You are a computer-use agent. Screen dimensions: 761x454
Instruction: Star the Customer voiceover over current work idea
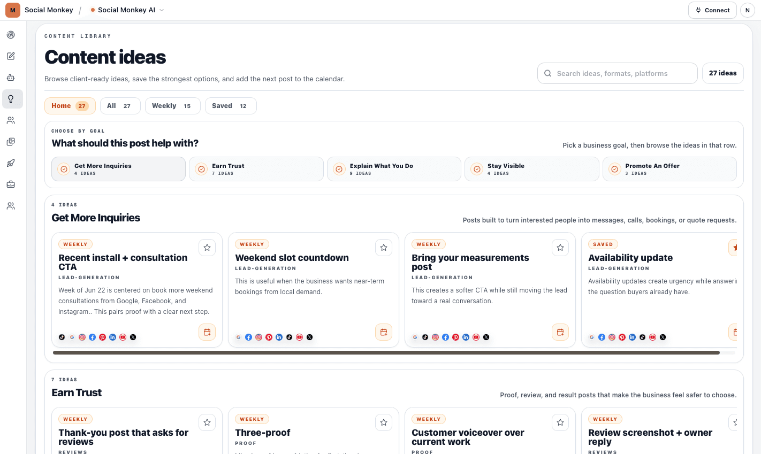tap(560, 422)
